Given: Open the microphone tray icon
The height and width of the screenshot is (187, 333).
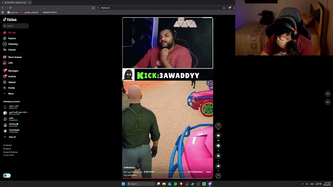Looking at the screenshot, I should [x=307, y=184].
